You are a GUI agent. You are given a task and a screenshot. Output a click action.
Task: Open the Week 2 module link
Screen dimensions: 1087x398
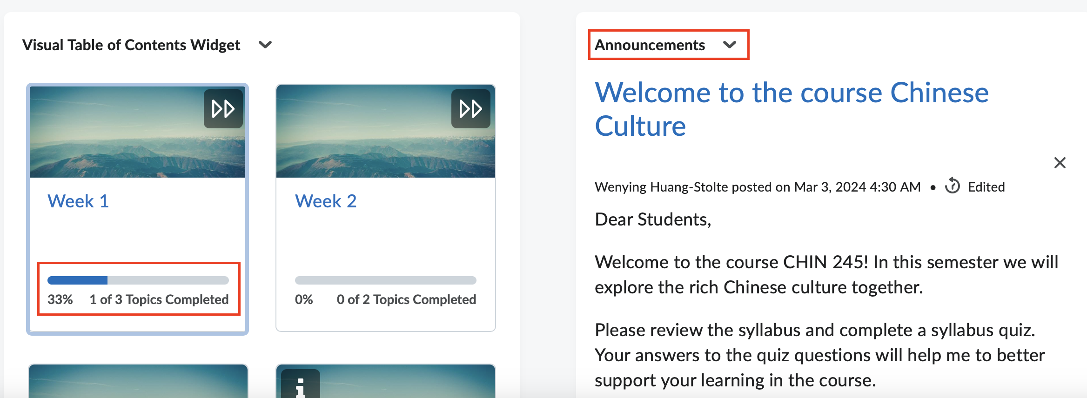click(x=326, y=201)
